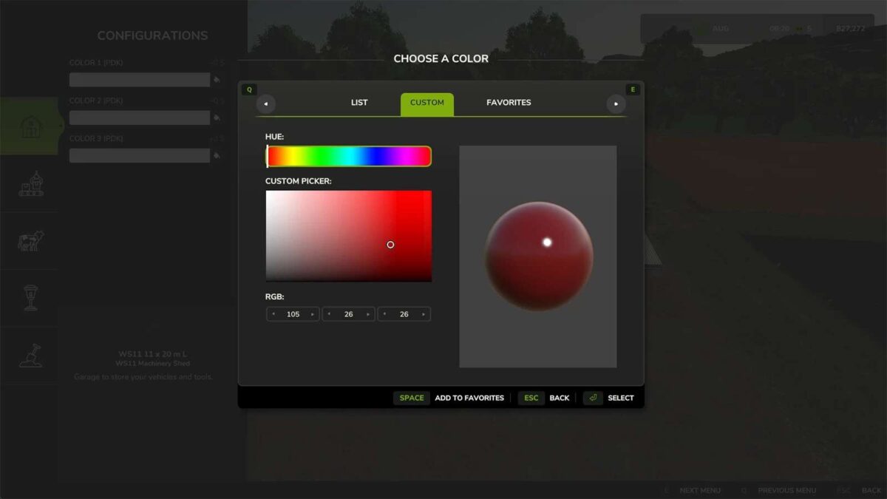Click the paintbrush icon for Color 2
887x499 pixels.
tap(218, 117)
